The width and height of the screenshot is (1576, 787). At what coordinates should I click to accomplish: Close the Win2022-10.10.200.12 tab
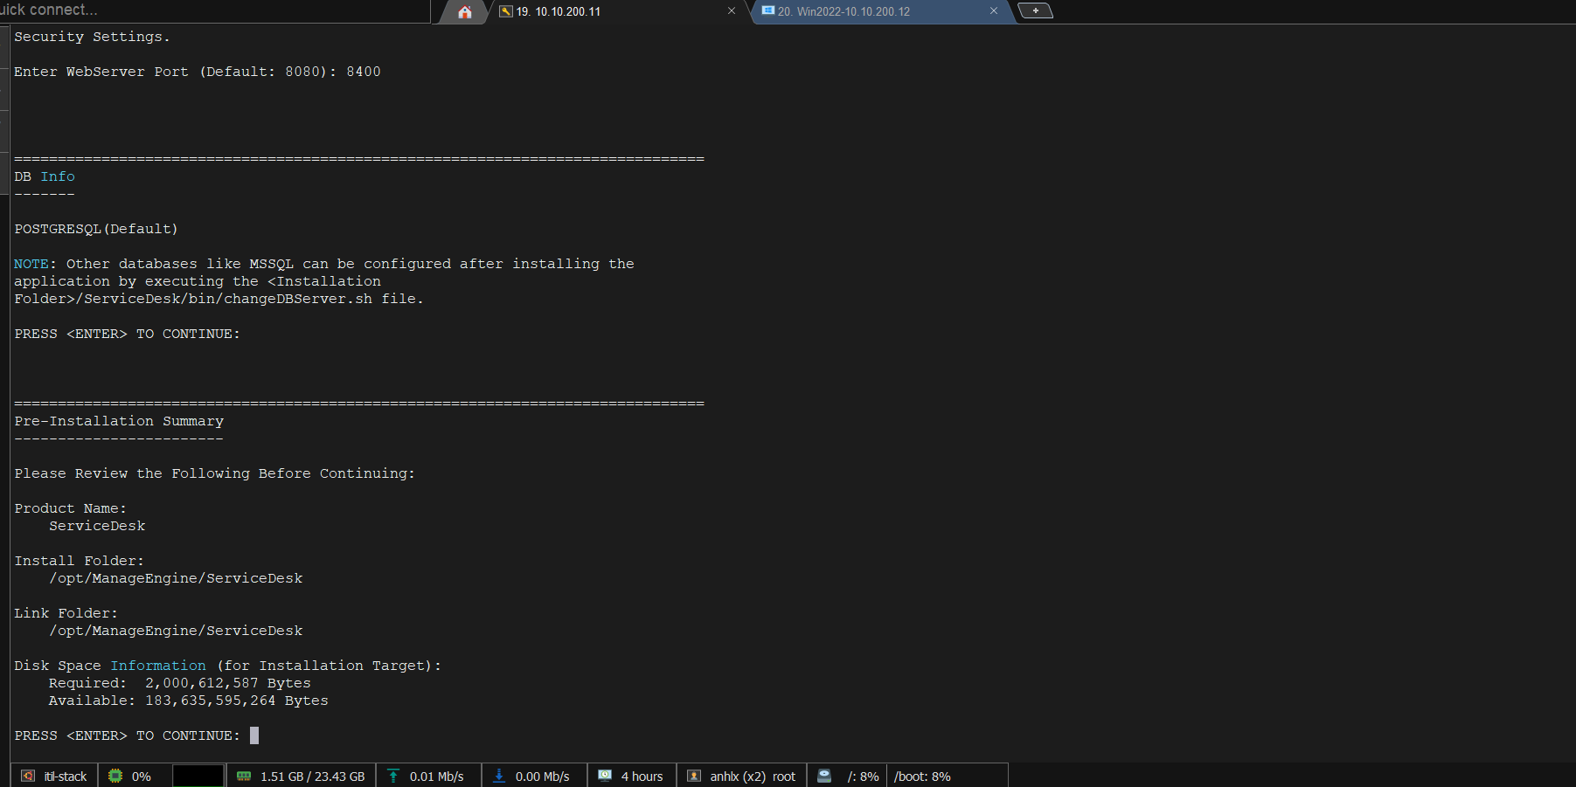(x=994, y=11)
